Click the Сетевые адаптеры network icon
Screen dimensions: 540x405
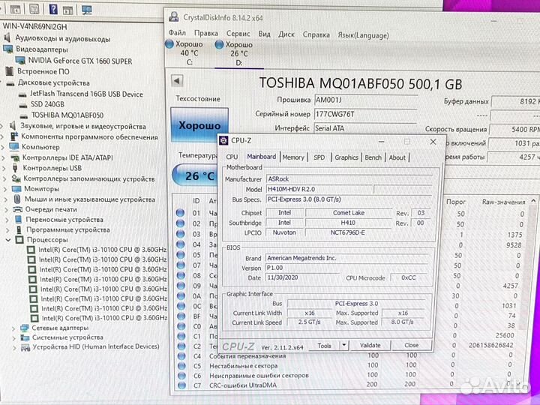click(24, 328)
